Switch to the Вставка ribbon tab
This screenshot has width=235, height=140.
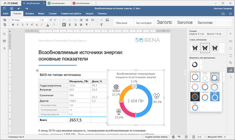(30, 14)
